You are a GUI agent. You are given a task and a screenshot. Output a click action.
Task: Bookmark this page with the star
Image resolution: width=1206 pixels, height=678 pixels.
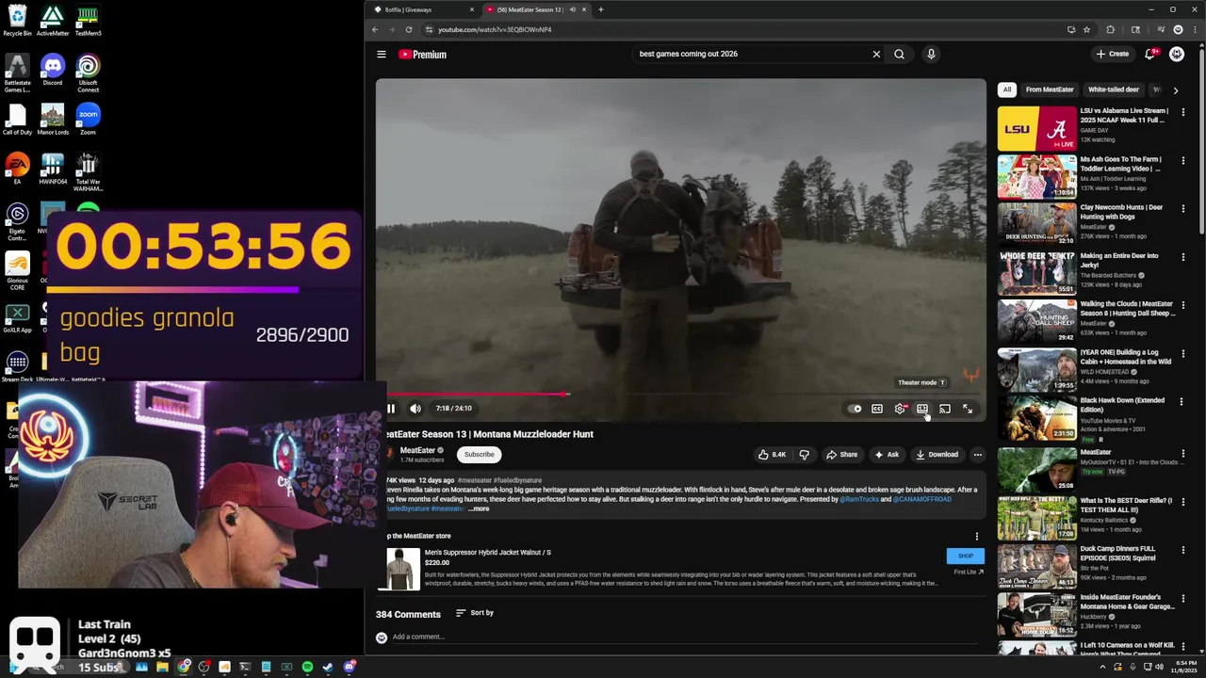1086,30
